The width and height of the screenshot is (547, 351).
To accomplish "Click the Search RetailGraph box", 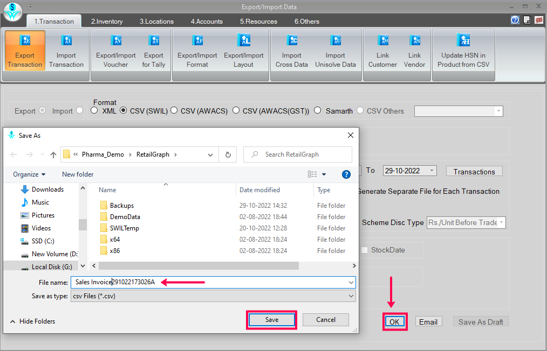I will click(x=298, y=155).
